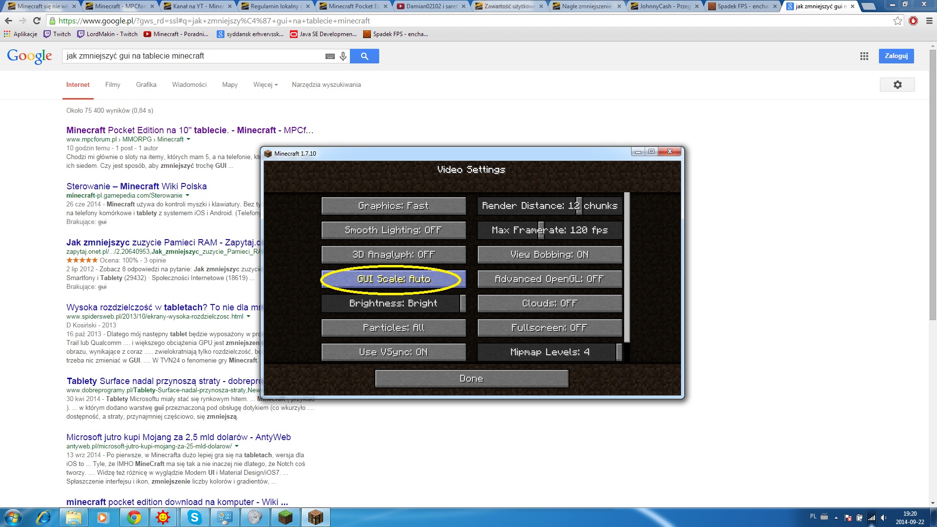Open the Kanał na YT browser tab

[x=197, y=6]
